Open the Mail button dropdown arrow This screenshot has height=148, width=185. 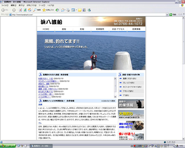coord(65,10)
